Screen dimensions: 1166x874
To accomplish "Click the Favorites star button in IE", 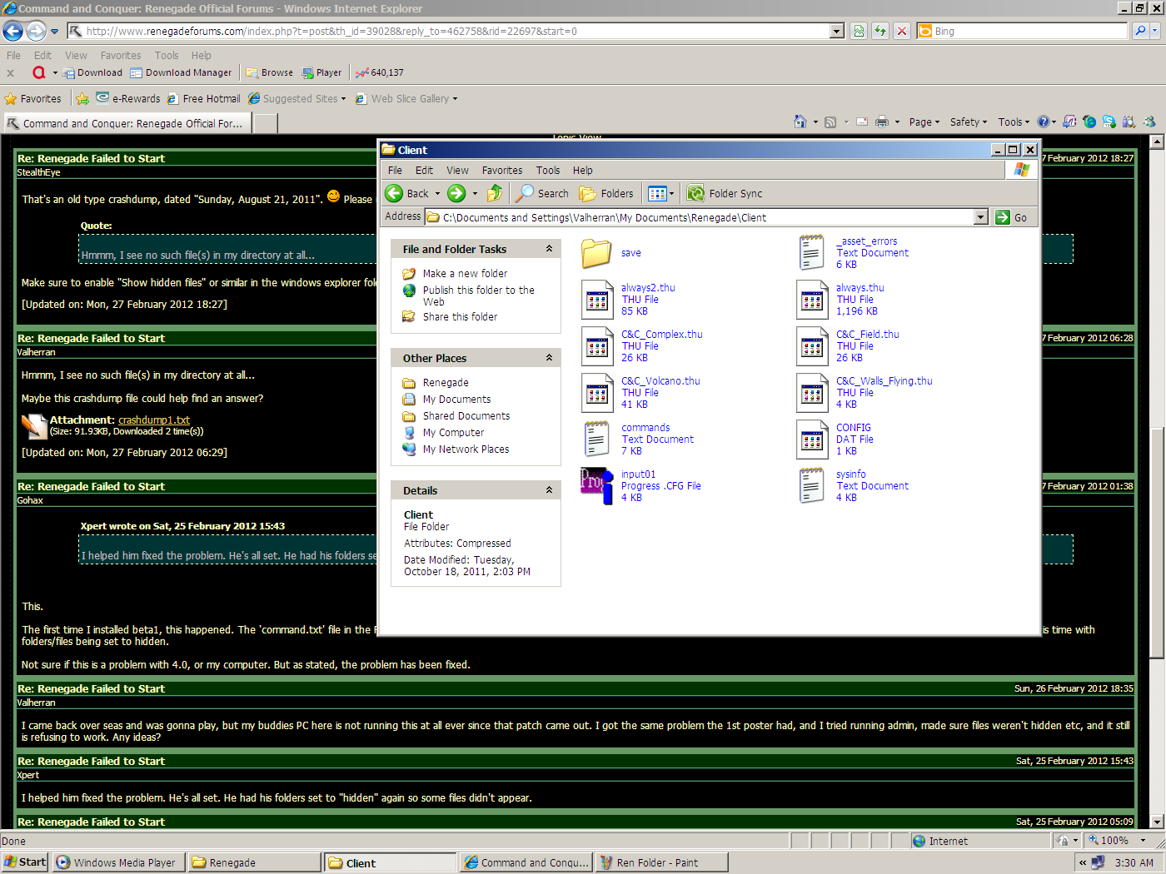I will point(33,98).
